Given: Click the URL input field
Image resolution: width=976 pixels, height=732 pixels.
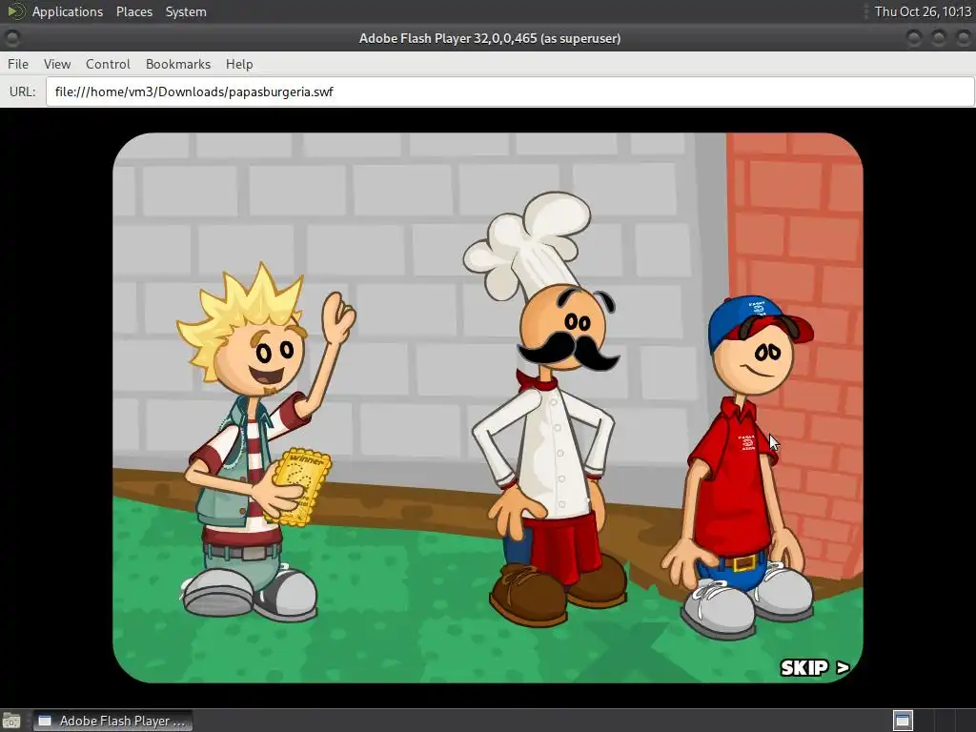Looking at the screenshot, I should 510,91.
